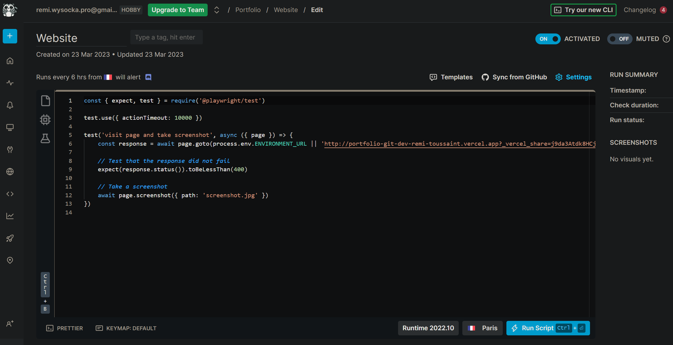Open Settings tab above the editor
This screenshot has height=345, width=673.
tap(573, 77)
